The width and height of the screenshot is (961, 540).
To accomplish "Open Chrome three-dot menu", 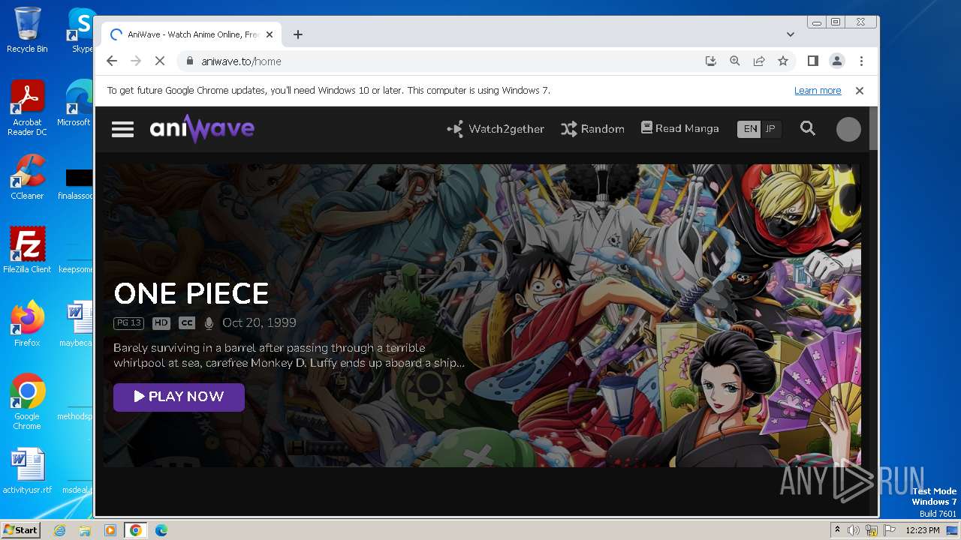I will [x=861, y=61].
